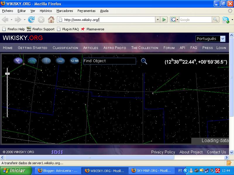Click the vertical scrollbar down arrow
Image resolution: width=234 pixels, height=175 pixels.
click(231, 152)
